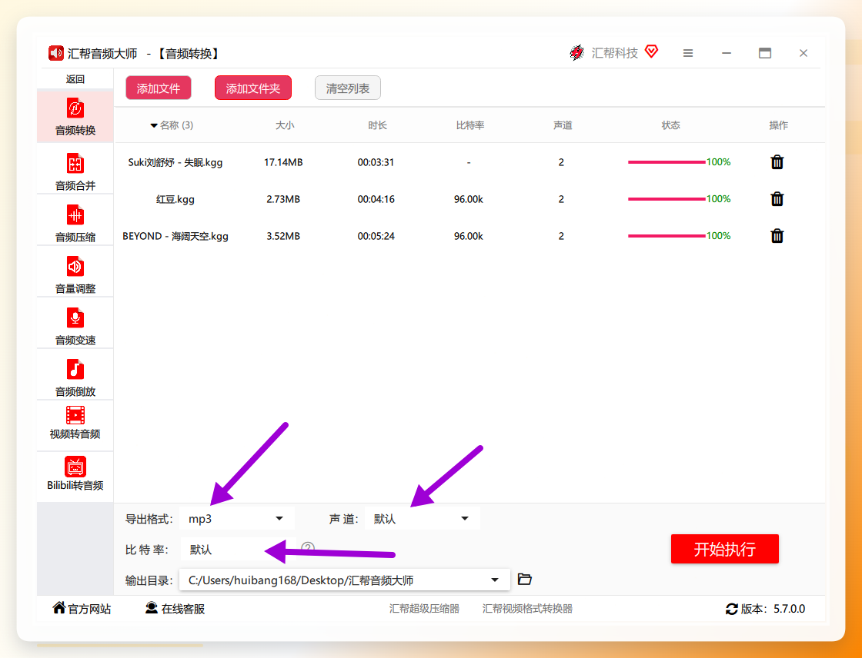Image resolution: width=862 pixels, height=658 pixels.
Task: Click the red 开始执行 button
Action: (x=724, y=549)
